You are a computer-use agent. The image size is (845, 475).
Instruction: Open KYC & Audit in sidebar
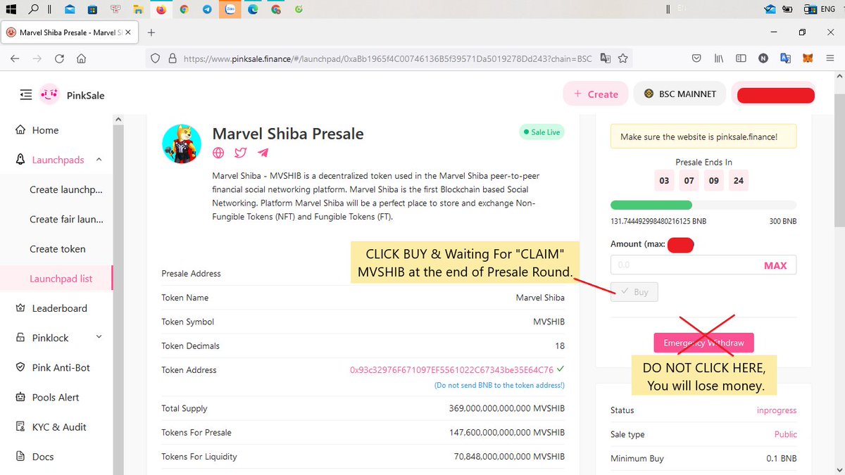pos(51,426)
